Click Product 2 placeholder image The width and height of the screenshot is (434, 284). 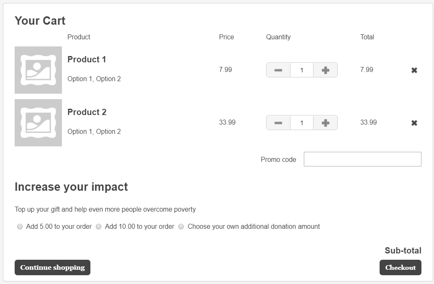(x=38, y=123)
